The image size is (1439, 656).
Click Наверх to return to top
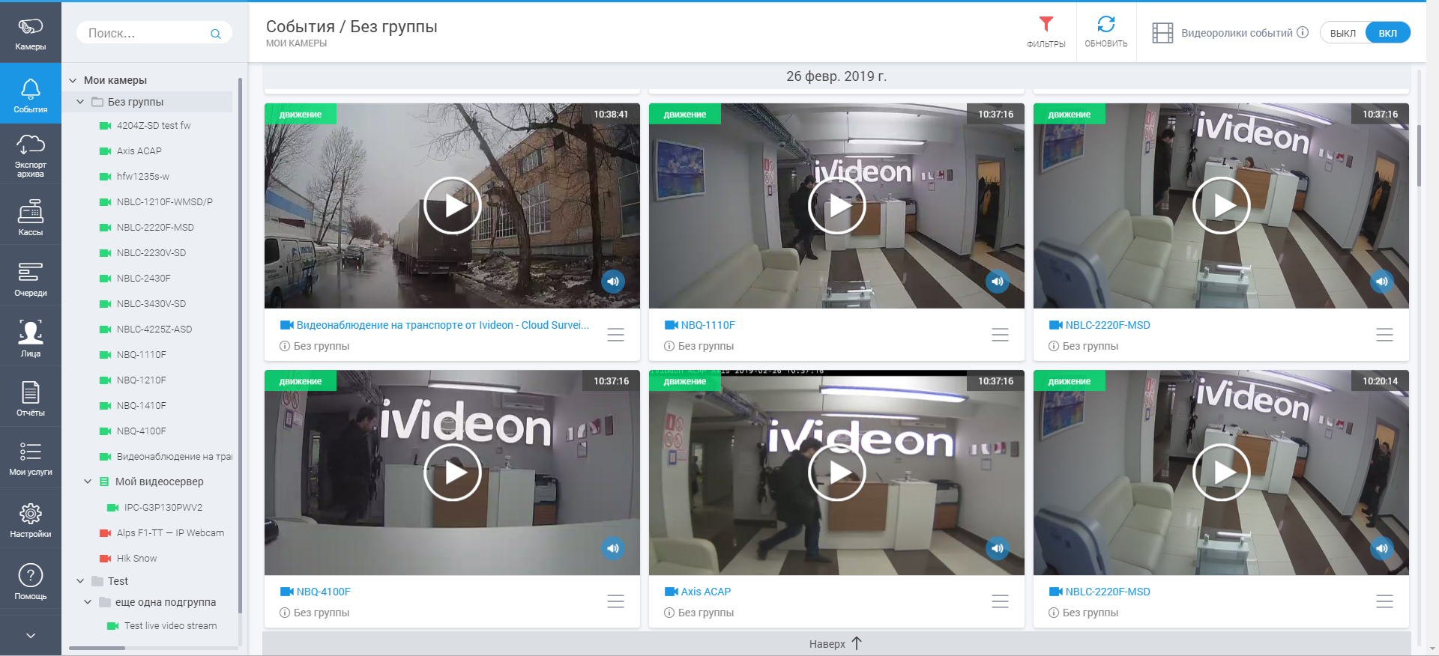pos(836,644)
